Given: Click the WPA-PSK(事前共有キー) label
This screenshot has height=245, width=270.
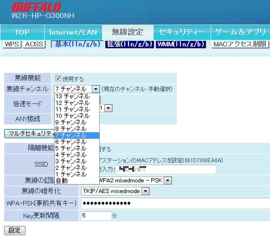Looking at the screenshot, I should 42,203.
